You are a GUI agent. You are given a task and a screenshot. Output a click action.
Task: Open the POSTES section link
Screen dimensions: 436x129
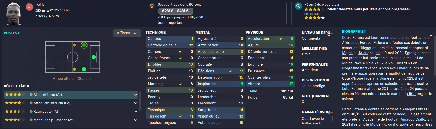12,33
